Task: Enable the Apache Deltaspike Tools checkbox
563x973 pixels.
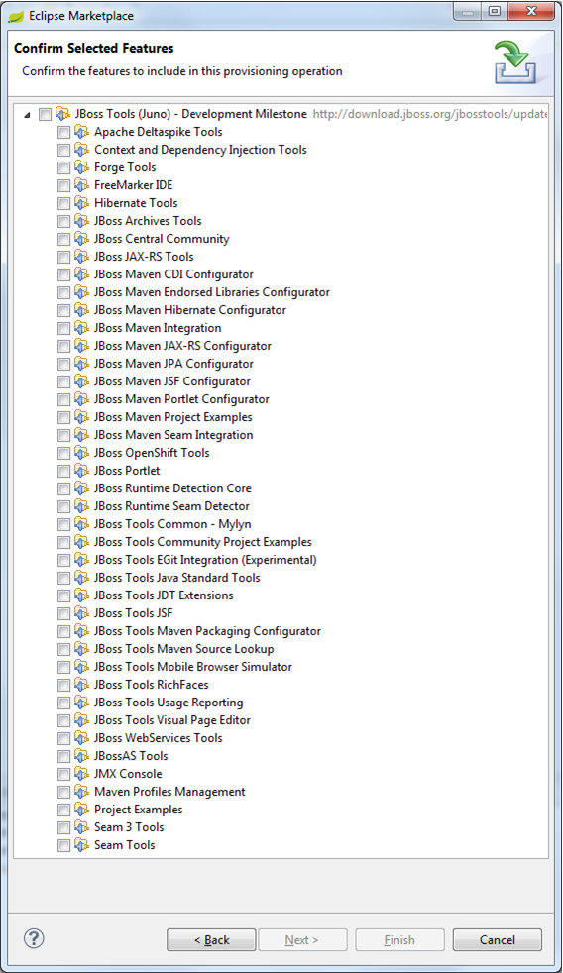Action: point(64,132)
